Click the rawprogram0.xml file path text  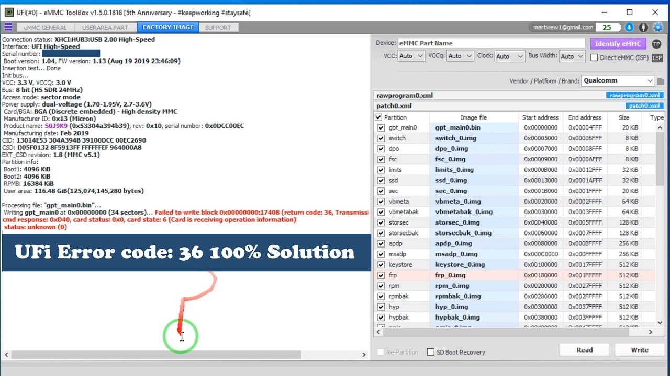click(405, 95)
